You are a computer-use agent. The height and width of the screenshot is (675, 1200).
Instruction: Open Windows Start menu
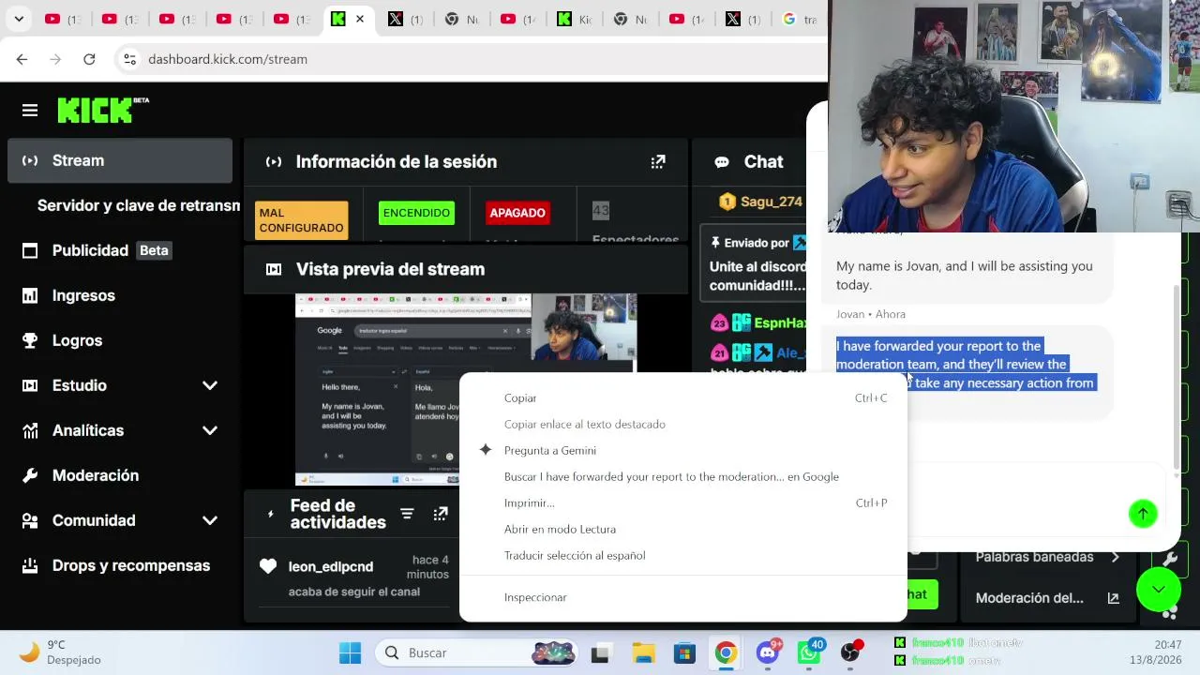click(350, 652)
